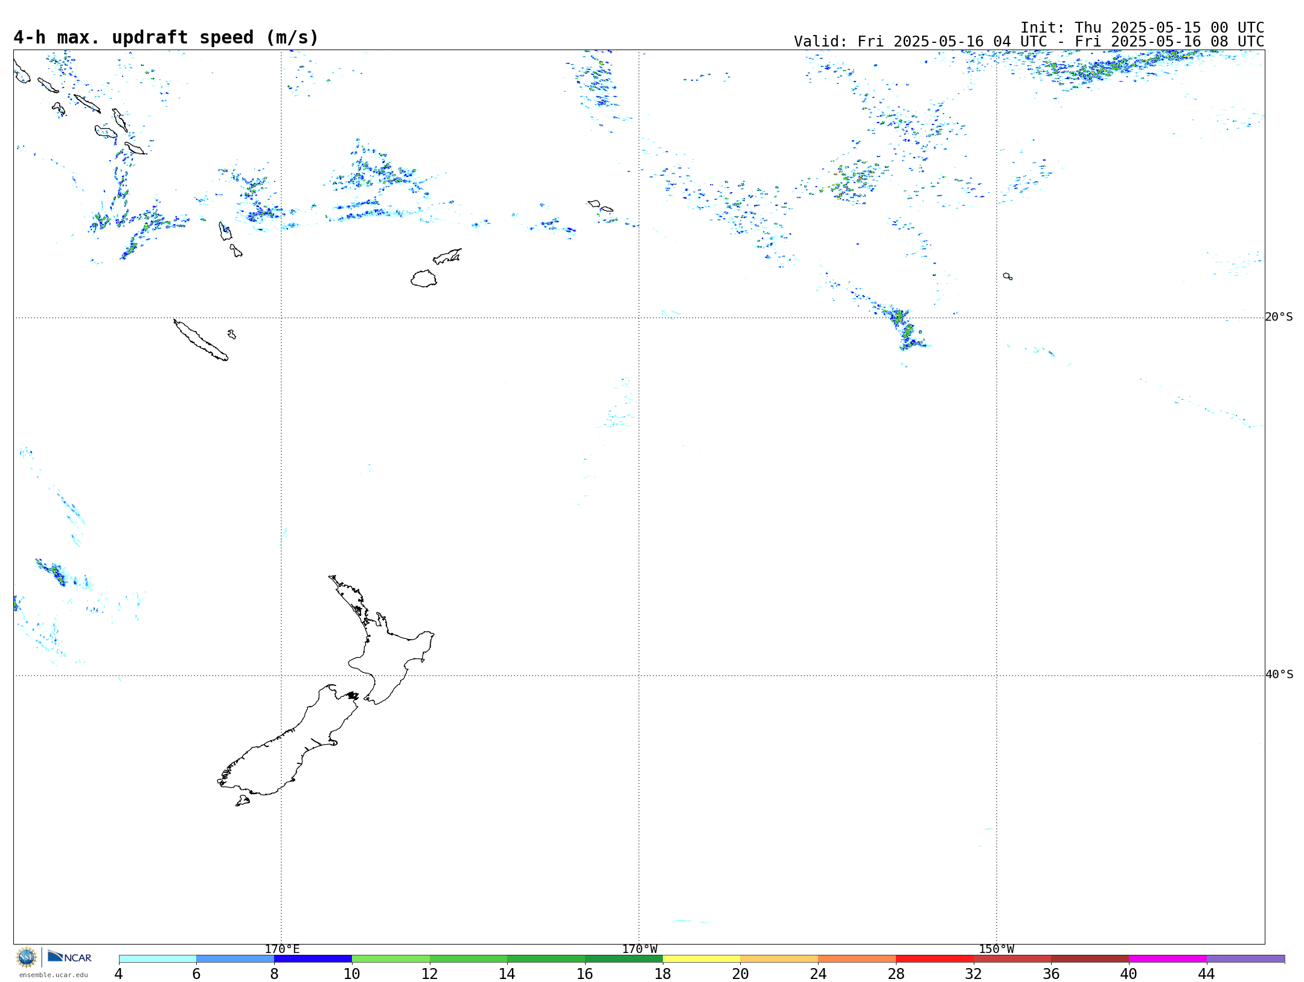Click the colorbar tick label 20
The image size is (1304, 982).
[x=740, y=974]
